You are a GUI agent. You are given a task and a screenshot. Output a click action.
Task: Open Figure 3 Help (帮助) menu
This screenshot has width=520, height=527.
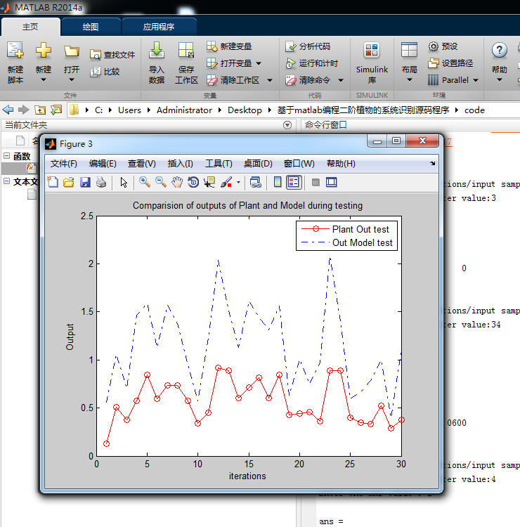click(x=341, y=164)
